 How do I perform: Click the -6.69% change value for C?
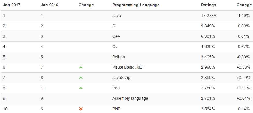(x=243, y=26)
